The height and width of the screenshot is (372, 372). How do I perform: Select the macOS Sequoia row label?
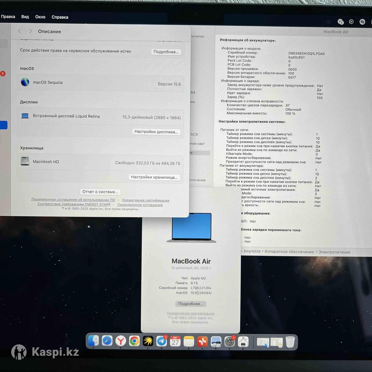[x=48, y=82]
